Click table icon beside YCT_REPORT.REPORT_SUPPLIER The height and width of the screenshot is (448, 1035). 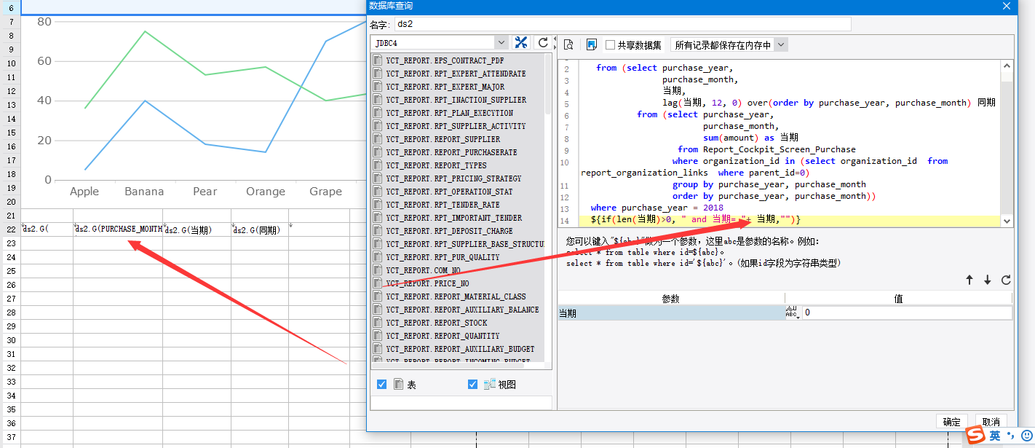click(x=378, y=139)
